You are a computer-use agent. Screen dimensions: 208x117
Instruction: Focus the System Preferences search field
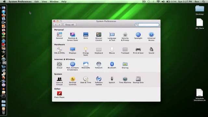[147, 25]
